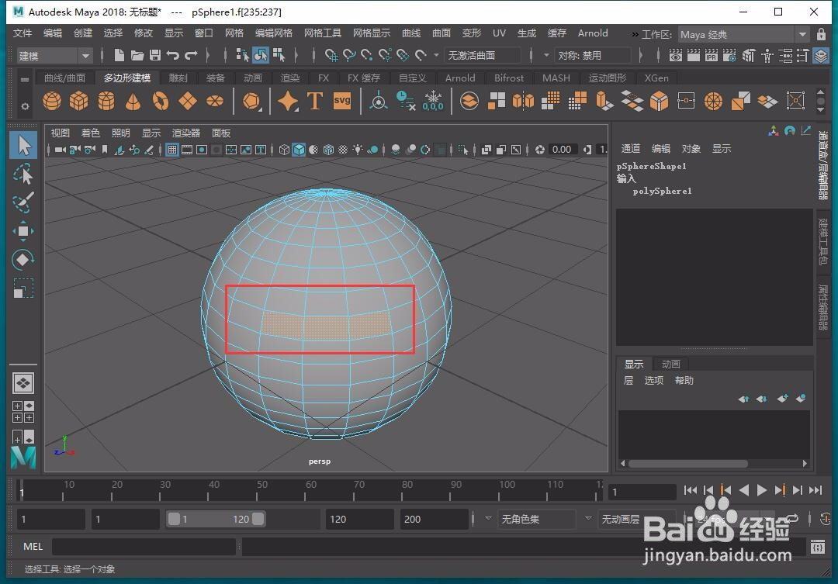Viewport: 838px width, 584px height.
Task: Click the SVG import shelf icon
Action: pyautogui.click(x=342, y=101)
